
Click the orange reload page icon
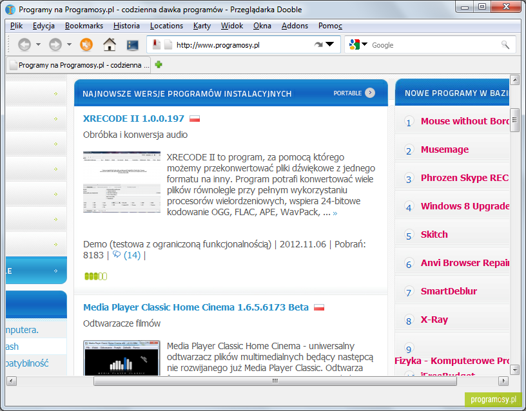pyautogui.click(x=86, y=44)
